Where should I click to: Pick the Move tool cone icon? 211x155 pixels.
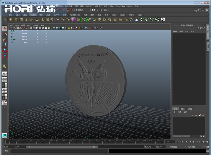(x=5, y=45)
